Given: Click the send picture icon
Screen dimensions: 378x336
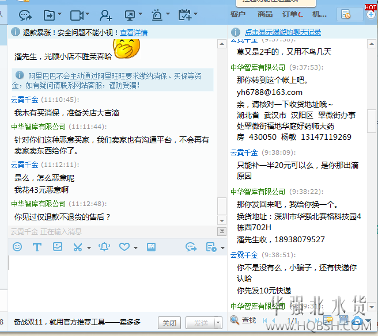Looking at the screenshot, I should click(x=58, y=247).
